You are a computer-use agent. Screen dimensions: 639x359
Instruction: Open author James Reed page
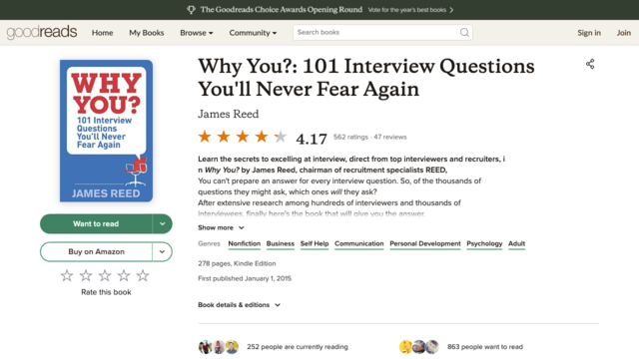(229, 114)
